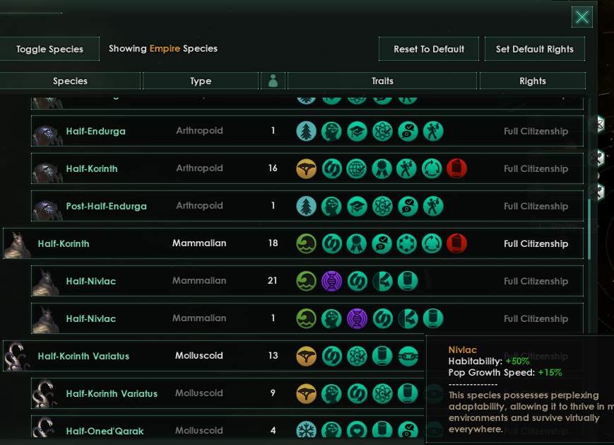This screenshot has width=614, height=445.
Task: Click the chain link trait on Half-Korinth Variatus with 13 pops
Action: click(408, 356)
